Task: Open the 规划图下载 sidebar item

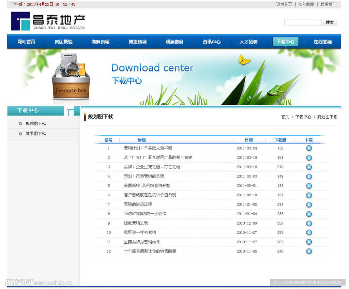Action: point(35,124)
